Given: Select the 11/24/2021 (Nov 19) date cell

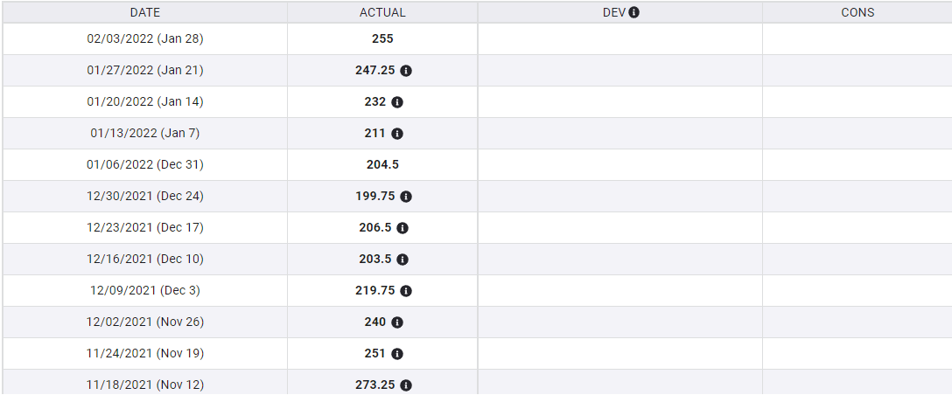Looking at the screenshot, I should [x=145, y=353].
